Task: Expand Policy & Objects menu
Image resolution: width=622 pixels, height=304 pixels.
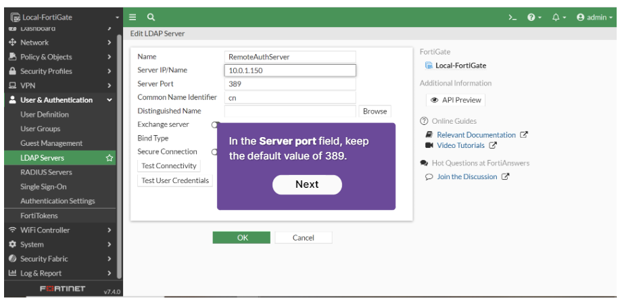Action: click(60, 57)
